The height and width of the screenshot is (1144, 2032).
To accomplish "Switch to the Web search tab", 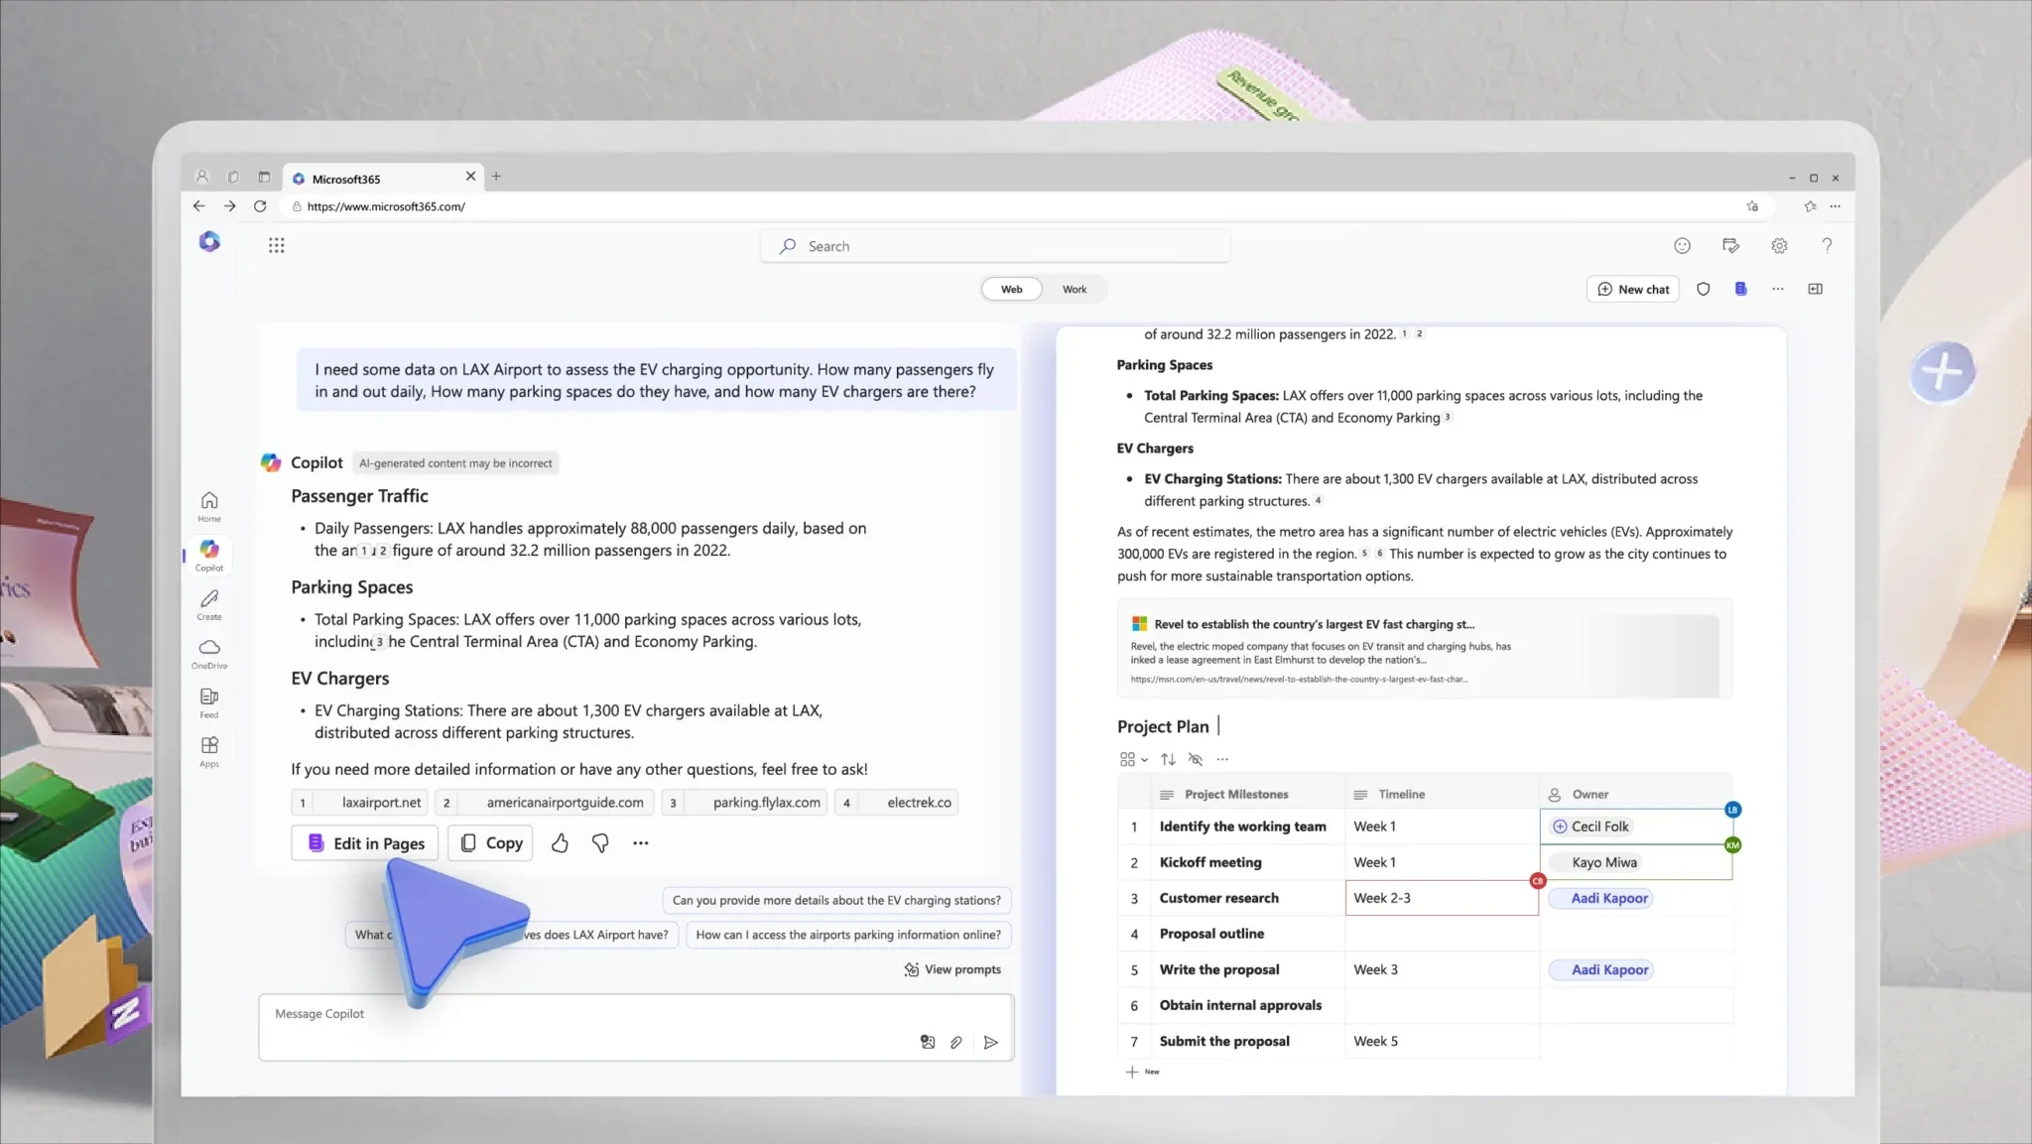I will [x=1010, y=289].
